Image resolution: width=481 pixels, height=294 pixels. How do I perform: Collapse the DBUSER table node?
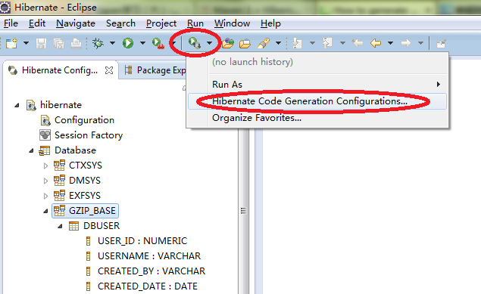pyautogui.click(x=60, y=226)
